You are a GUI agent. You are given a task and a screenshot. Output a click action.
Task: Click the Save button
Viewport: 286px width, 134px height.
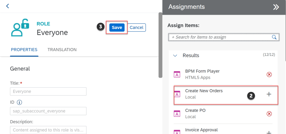[117, 27]
